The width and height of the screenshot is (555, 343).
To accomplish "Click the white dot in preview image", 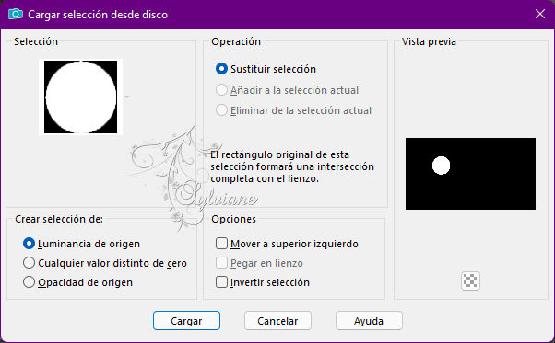I will tap(441, 166).
